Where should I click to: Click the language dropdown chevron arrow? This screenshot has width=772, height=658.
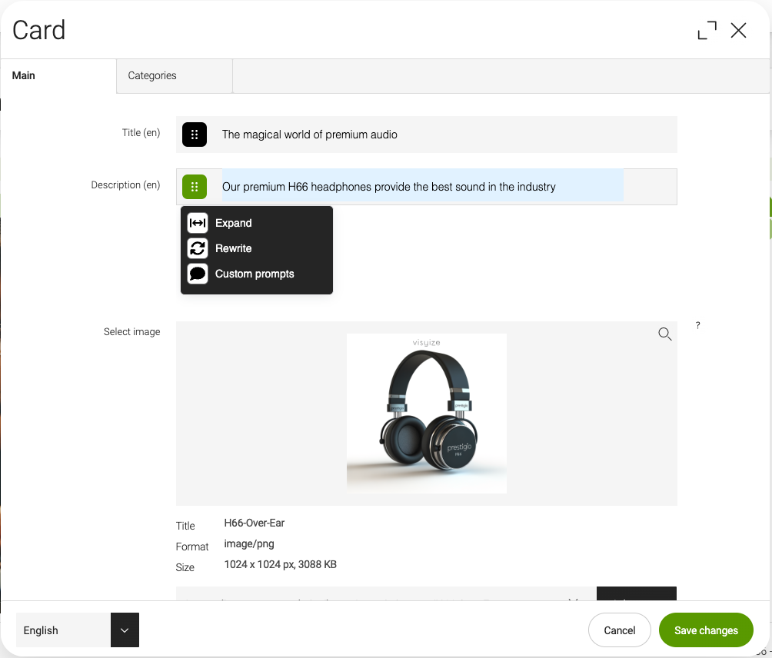point(125,630)
